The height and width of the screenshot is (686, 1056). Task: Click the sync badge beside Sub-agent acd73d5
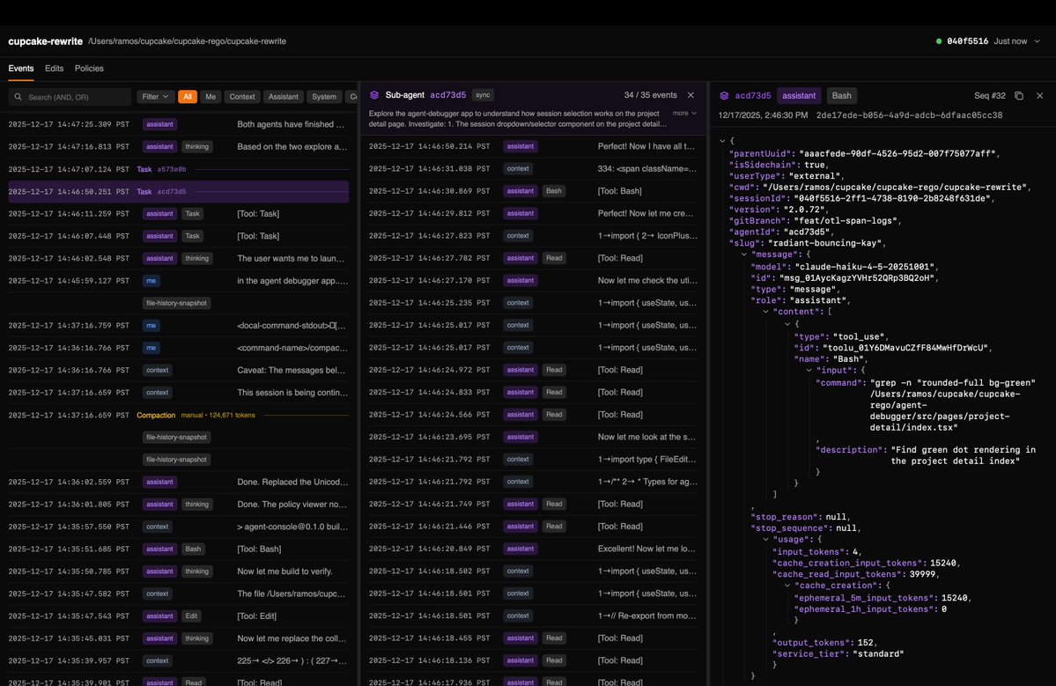coord(483,95)
